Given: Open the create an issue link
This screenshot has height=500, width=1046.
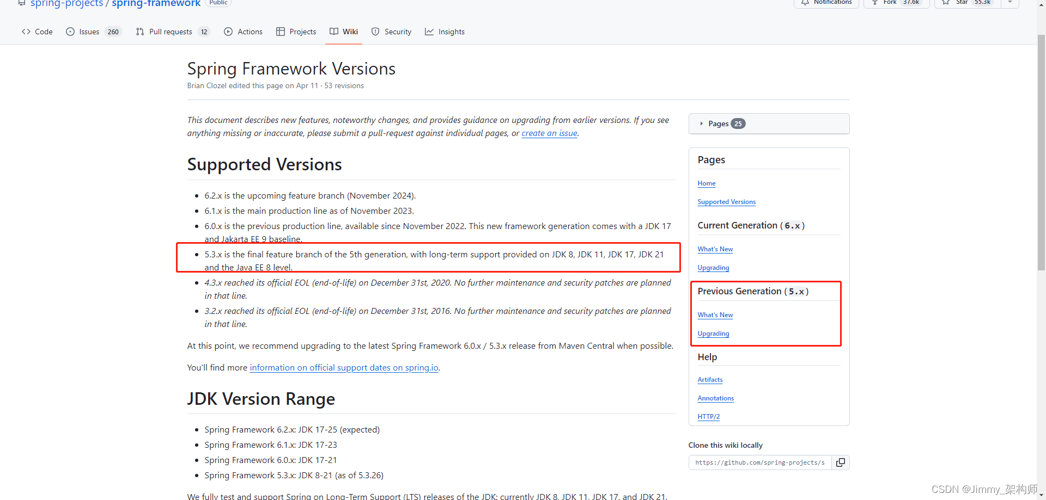Looking at the screenshot, I should point(549,133).
